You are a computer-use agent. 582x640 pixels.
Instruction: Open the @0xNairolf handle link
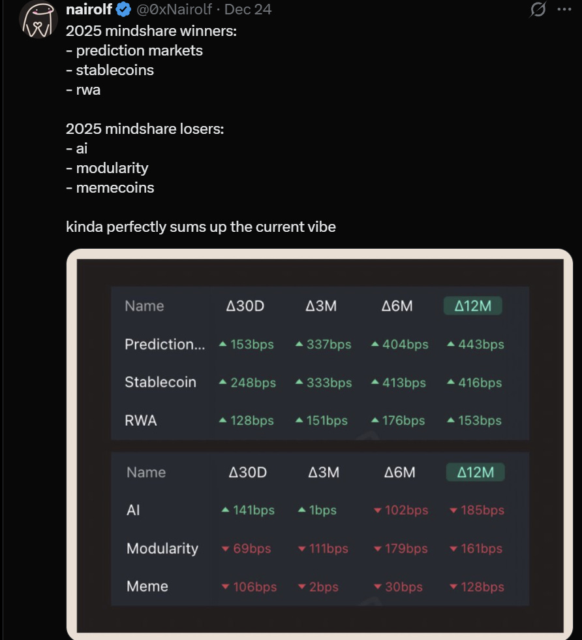tap(174, 9)
